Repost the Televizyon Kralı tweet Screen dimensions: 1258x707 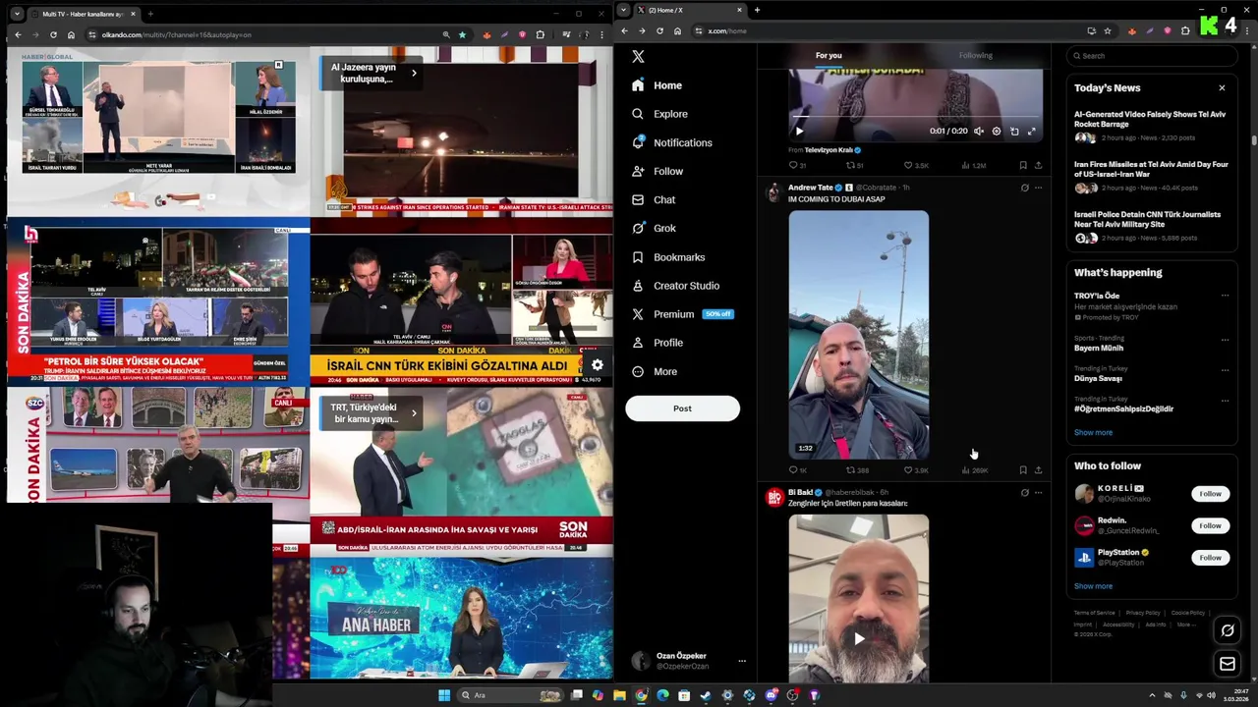pyautogui.click(x=854, y=165)
